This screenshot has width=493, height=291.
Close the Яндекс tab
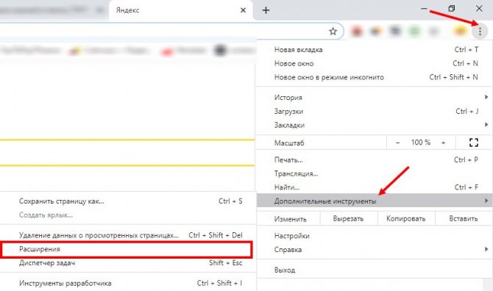pyautogui.click(x=243, y=10)
